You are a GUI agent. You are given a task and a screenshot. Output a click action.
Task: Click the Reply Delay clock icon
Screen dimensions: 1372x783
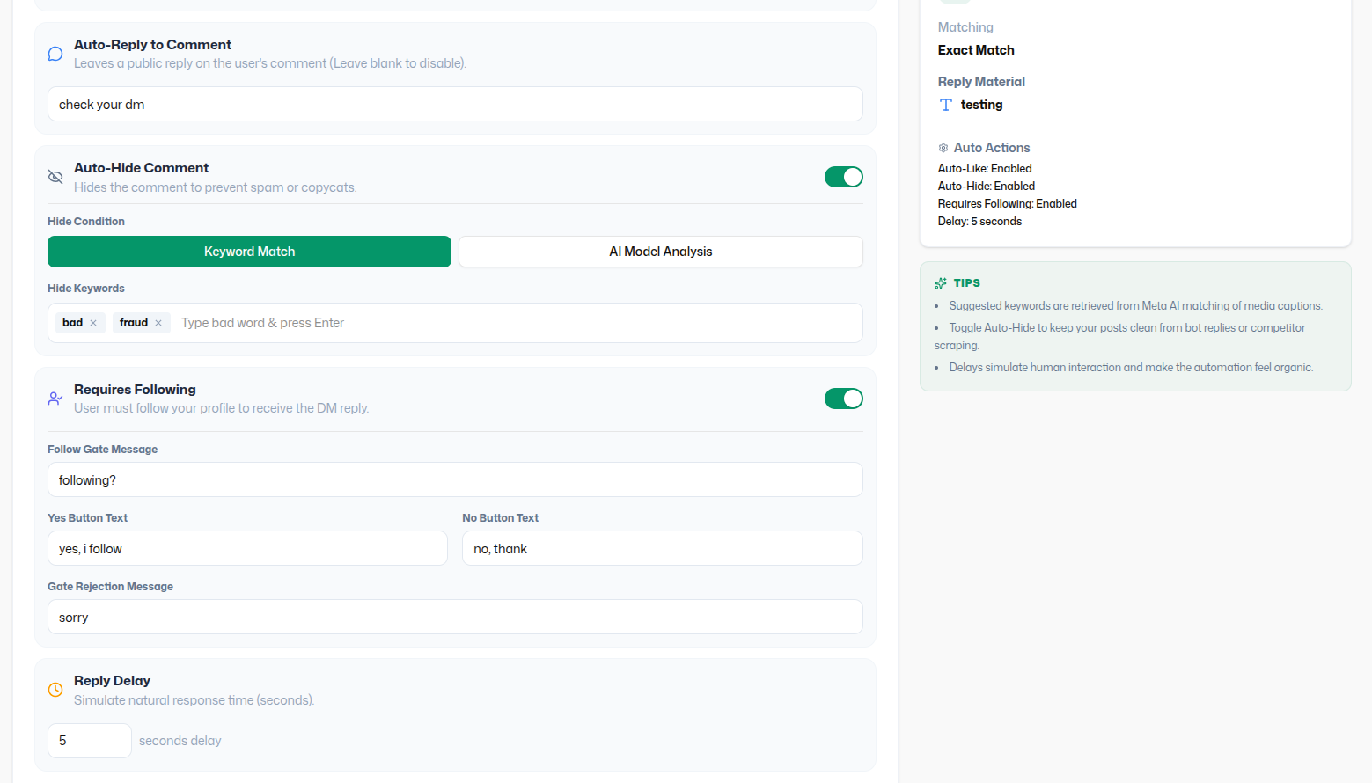tap(55, 690)
